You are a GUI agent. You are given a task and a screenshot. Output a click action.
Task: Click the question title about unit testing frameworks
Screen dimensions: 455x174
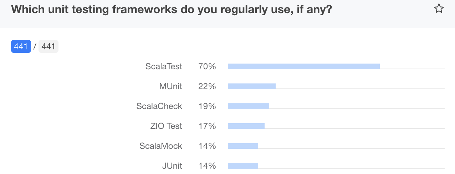pyautogui.click(x=172, y=10)
